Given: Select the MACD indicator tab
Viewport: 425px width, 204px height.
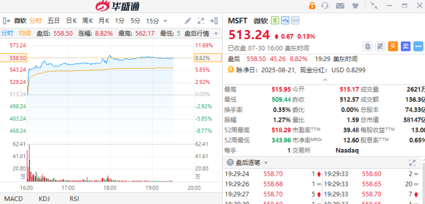Looking at the screenshot, I should (x=13, y=198).
